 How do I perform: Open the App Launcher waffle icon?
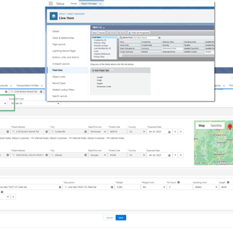click(50, 4)
